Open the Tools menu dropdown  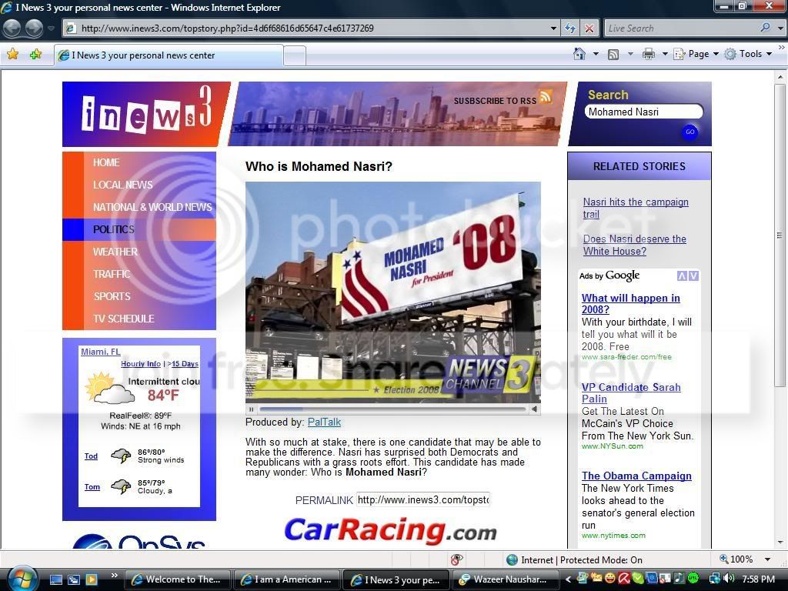[749, 54]
